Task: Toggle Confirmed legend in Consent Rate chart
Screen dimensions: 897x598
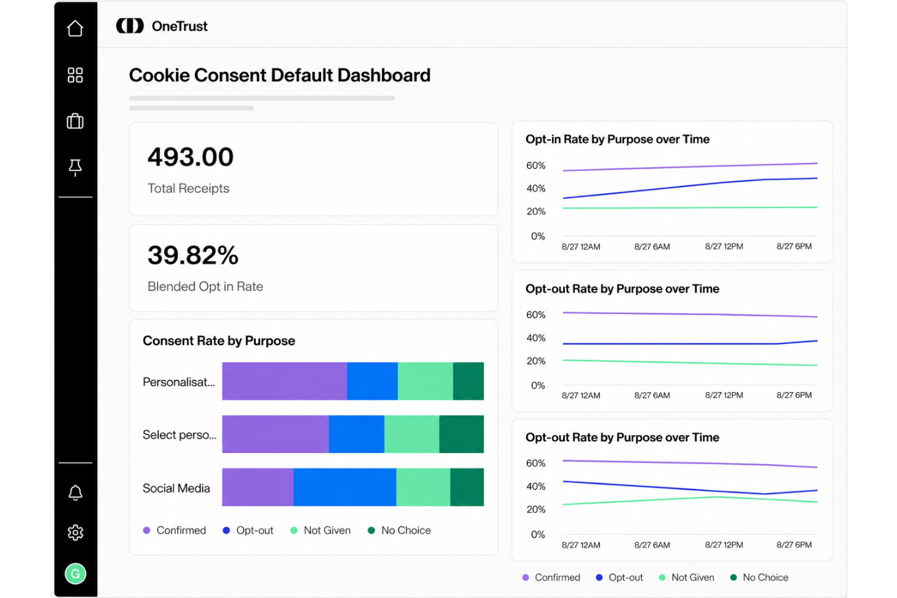Action: (x=175, y=530)
